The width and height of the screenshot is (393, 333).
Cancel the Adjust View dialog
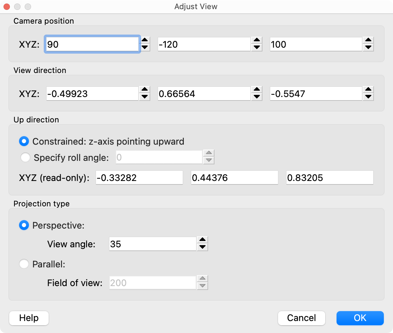301,318
